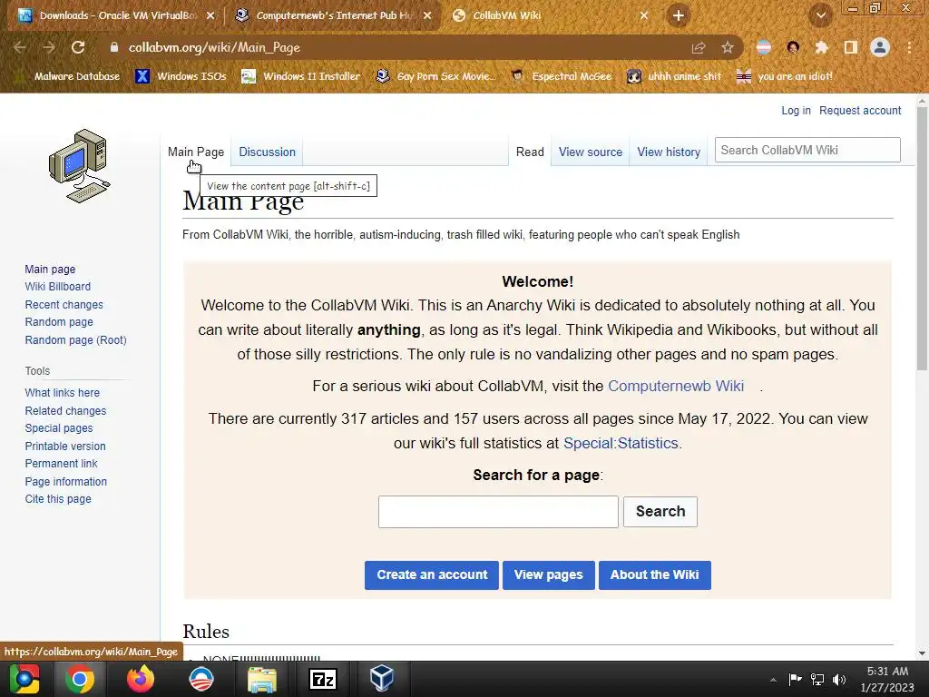Open the Random page (Root) link

[76, 340]
